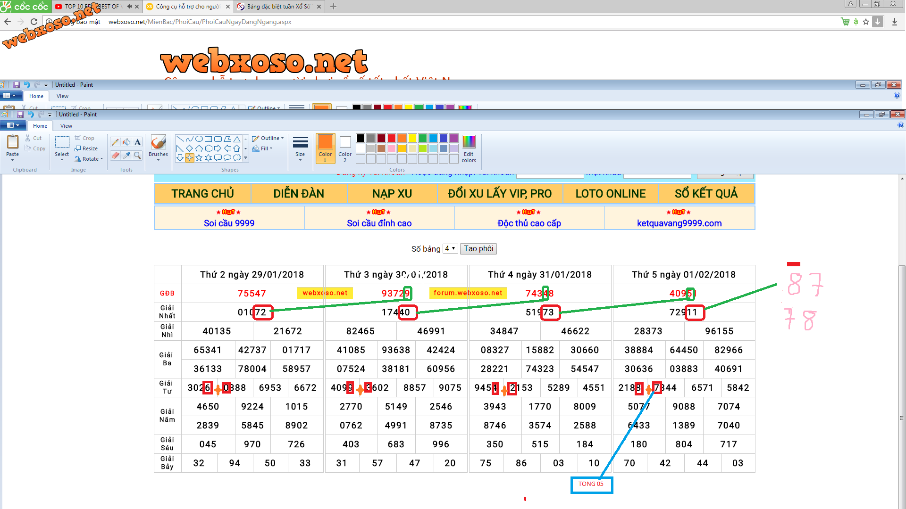906x509 pixels.
Task: Switch to YouTube TOP 10 browser tab
Action: tap(96, 7)
